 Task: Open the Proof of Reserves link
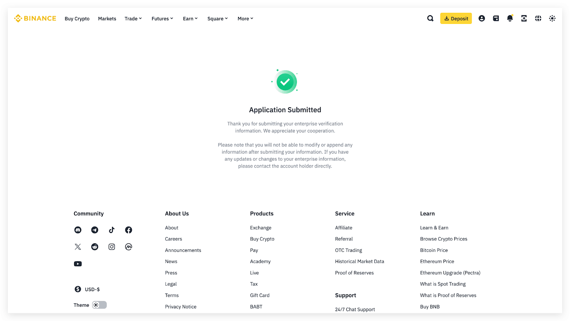point(354,273)
